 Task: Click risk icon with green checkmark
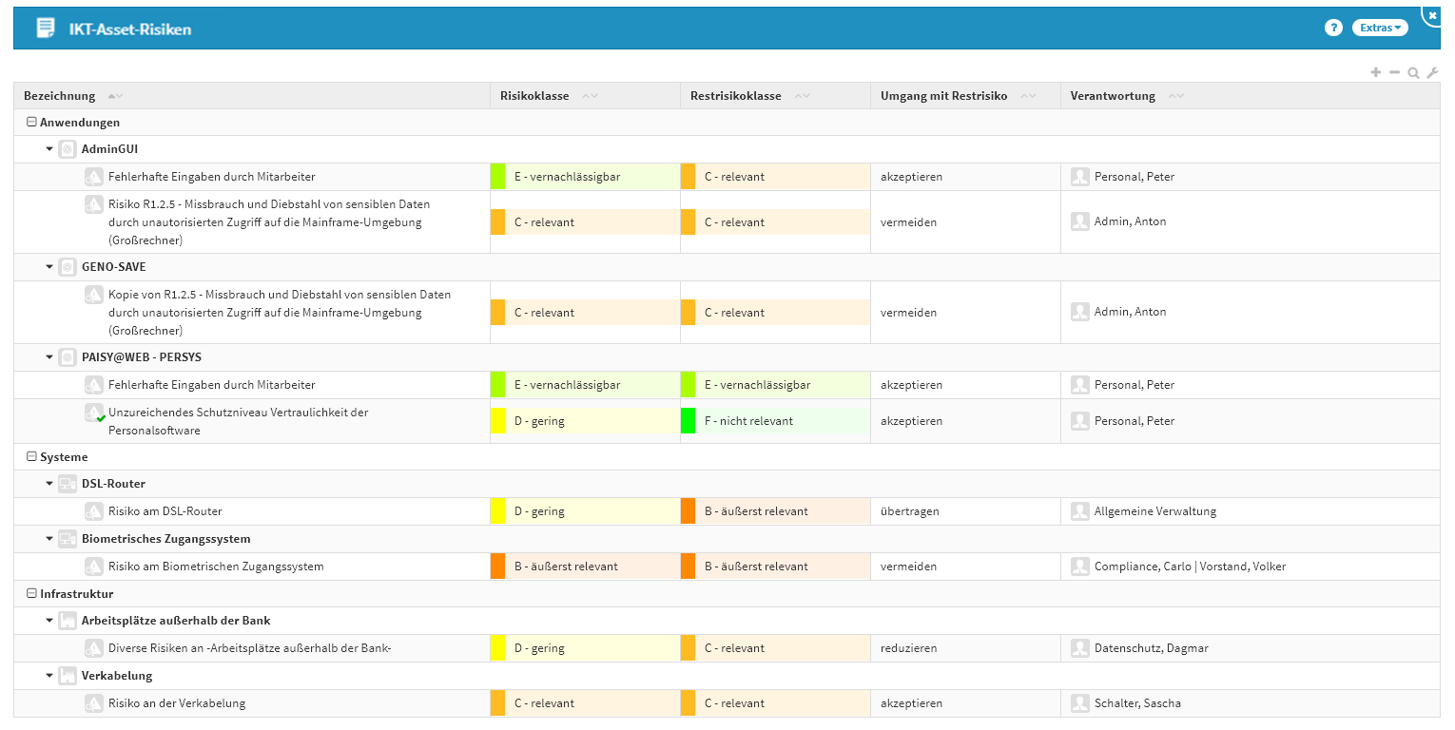pos(94,413)
